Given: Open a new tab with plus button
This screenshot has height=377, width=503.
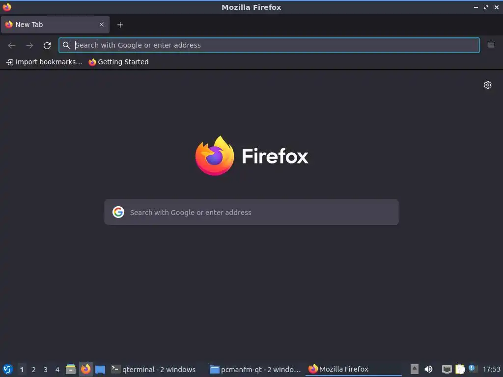Looking at the screenshot, I should pyautogui.click(x=120, y=25).
